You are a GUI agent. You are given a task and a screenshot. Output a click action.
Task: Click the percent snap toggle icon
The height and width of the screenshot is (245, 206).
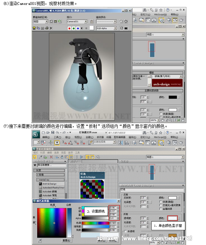(x=76, y=143)
